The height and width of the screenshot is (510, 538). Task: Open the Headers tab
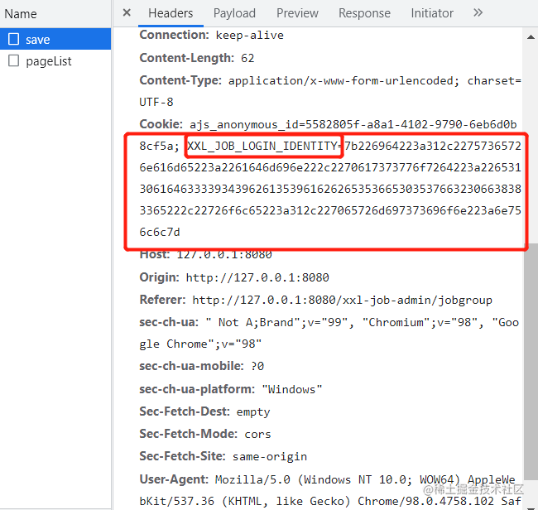171,13
